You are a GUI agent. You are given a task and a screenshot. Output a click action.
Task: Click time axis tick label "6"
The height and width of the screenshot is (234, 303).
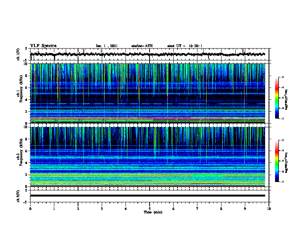174,209
